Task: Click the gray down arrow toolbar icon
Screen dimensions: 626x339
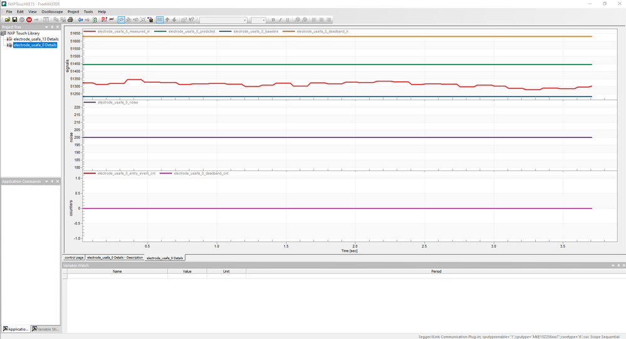Action: click(x=174, y=19)
